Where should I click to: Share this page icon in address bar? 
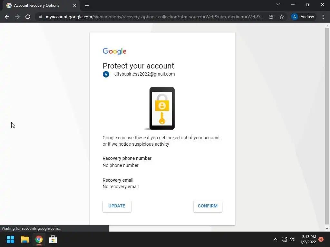tap(271, 17)
